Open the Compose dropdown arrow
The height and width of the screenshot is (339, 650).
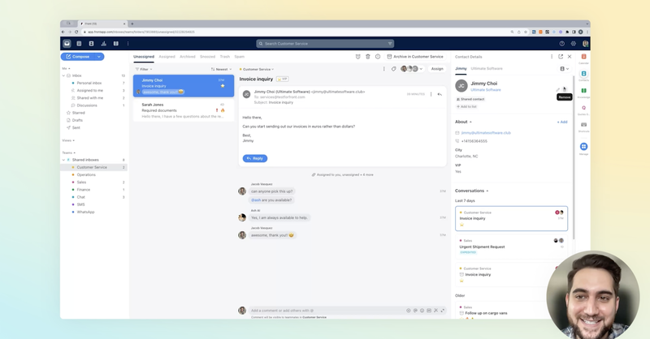99,57
